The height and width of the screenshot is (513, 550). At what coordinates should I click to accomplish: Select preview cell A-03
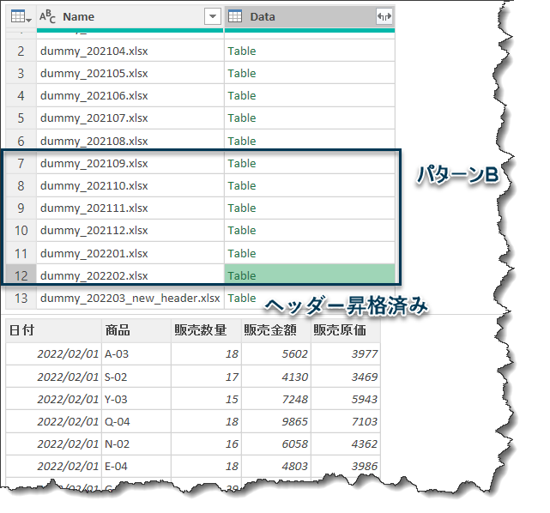pos(136,353)
